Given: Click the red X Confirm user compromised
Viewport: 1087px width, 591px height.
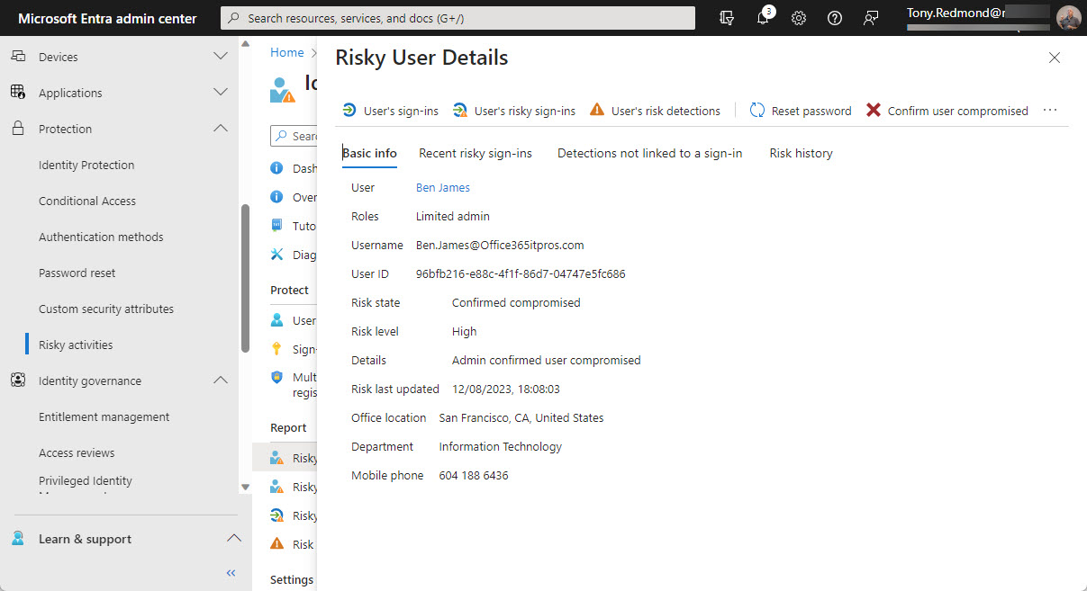Looking at the screenshot, I should click(873, 110).
